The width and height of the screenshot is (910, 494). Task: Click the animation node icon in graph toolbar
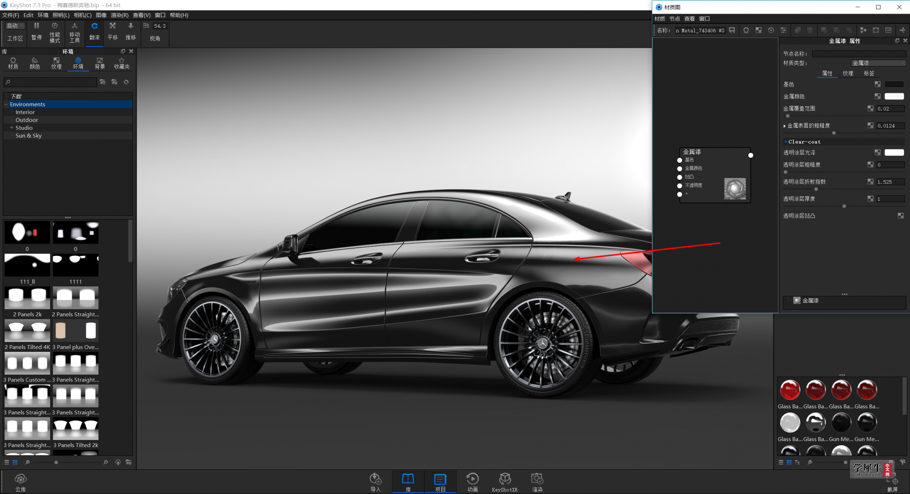[771, 30]
